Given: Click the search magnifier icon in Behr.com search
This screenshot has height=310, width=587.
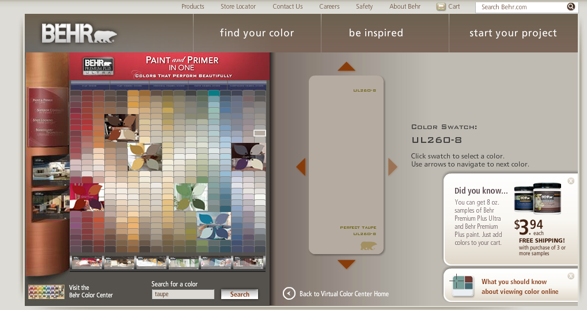Looking at the screenshot, I should pos(571,7).
